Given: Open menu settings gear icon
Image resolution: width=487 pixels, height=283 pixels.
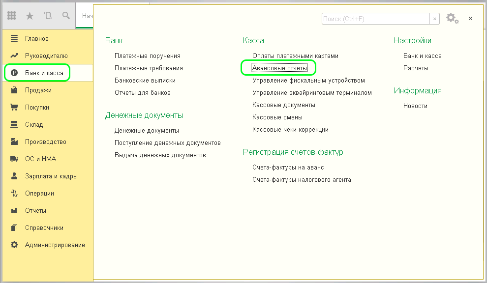Looking at the screenshot, I should click(452, 18).
